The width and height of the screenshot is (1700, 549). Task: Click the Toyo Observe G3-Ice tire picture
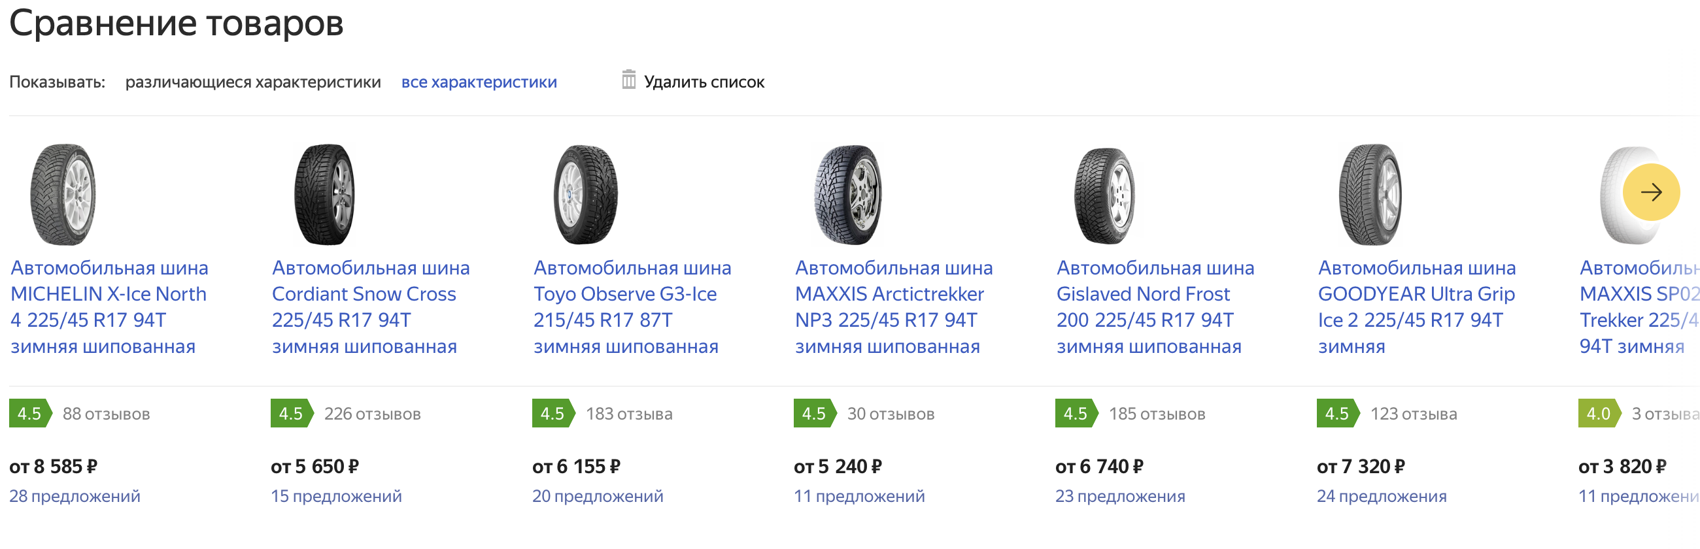click(585, 195)
